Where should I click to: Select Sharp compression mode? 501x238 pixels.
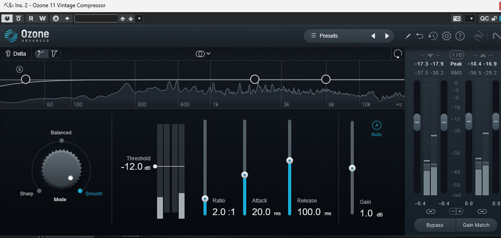[27, 194]
